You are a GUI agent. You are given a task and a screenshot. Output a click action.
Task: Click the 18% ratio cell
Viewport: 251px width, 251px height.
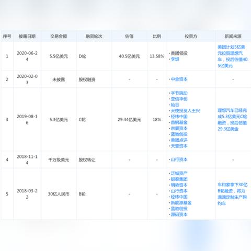click(157, 120)
